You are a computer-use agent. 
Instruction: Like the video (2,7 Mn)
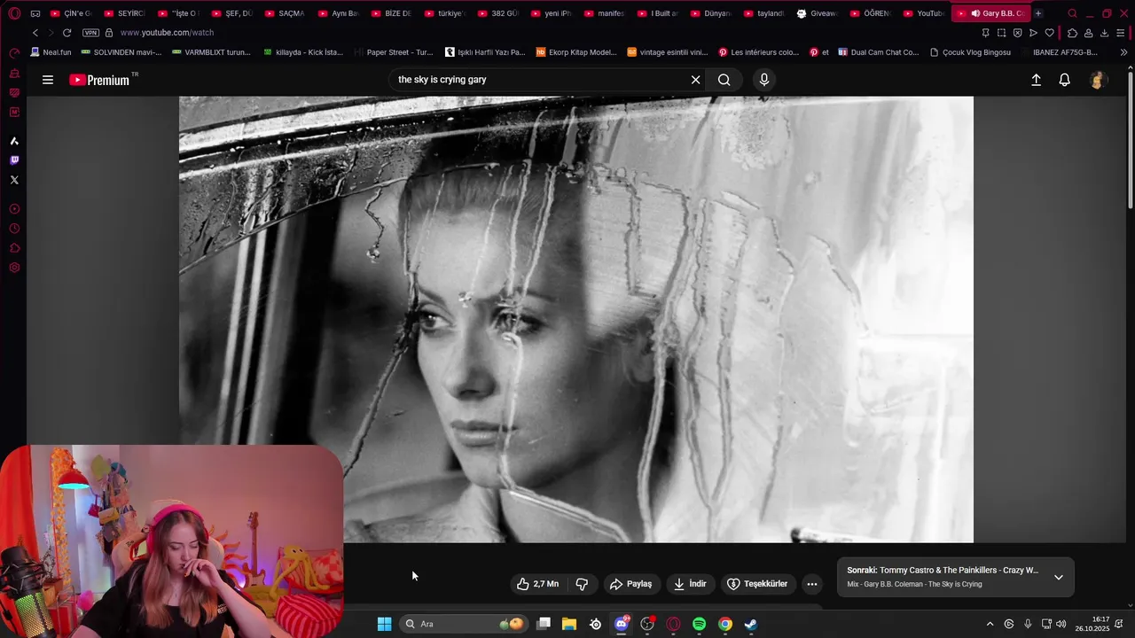click(x=537, y=584)
